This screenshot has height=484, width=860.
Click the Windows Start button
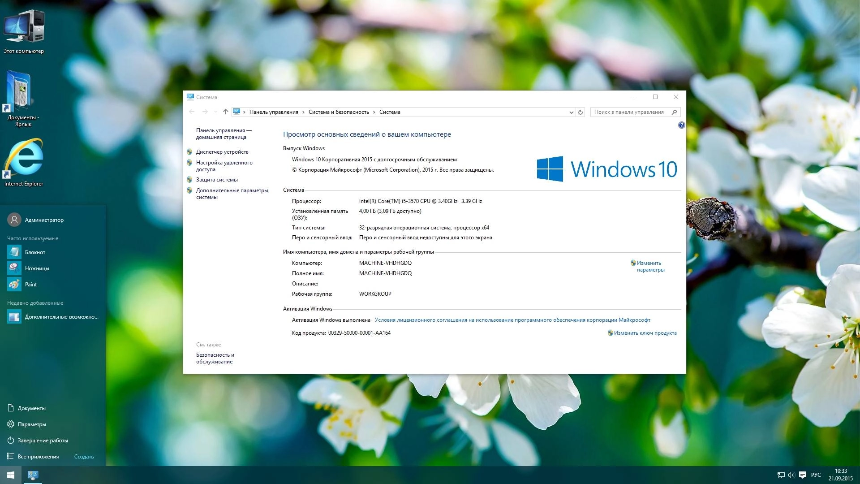[11, 475]
